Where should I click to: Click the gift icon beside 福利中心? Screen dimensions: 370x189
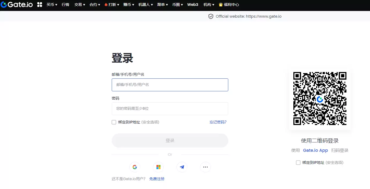221,5
